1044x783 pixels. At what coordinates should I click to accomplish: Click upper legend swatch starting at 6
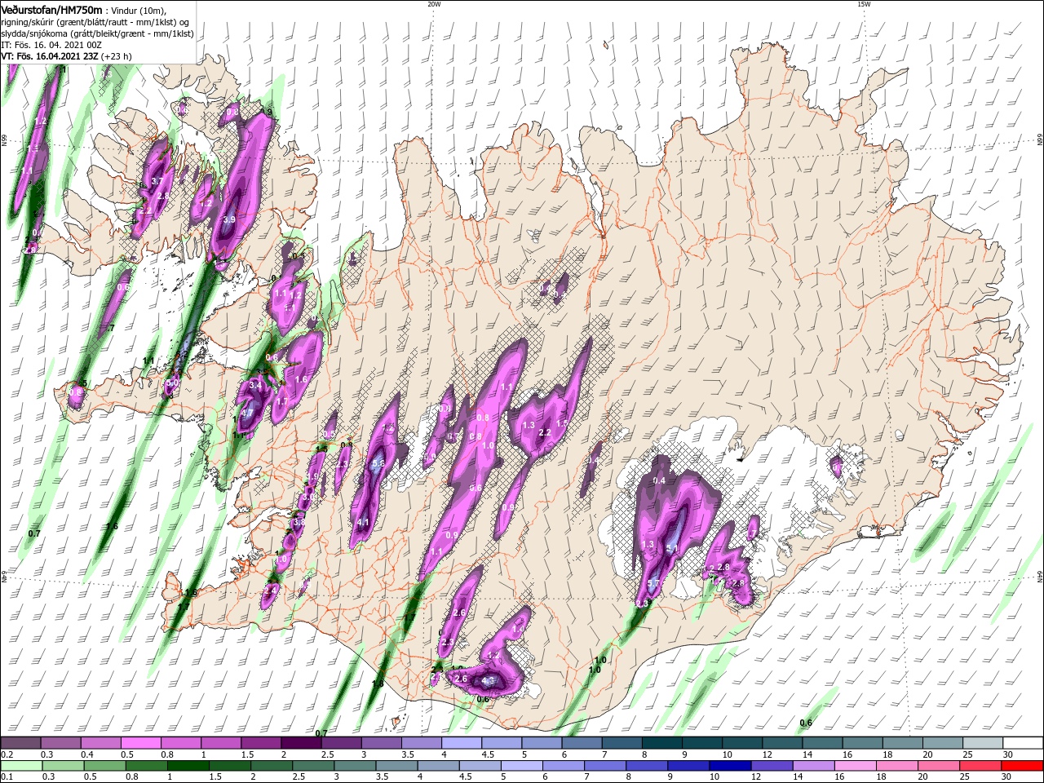(x=582, y=742)
